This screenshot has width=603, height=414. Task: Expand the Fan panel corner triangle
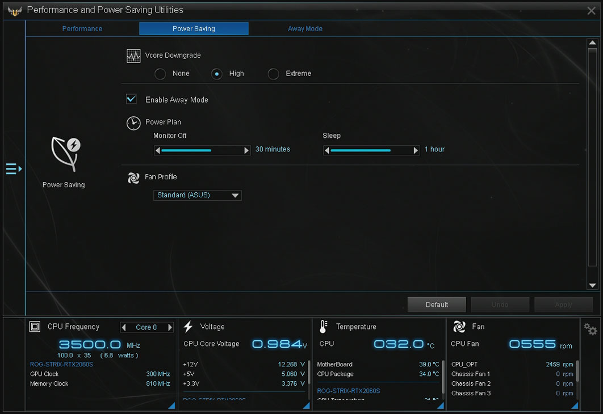pos(575,405)
